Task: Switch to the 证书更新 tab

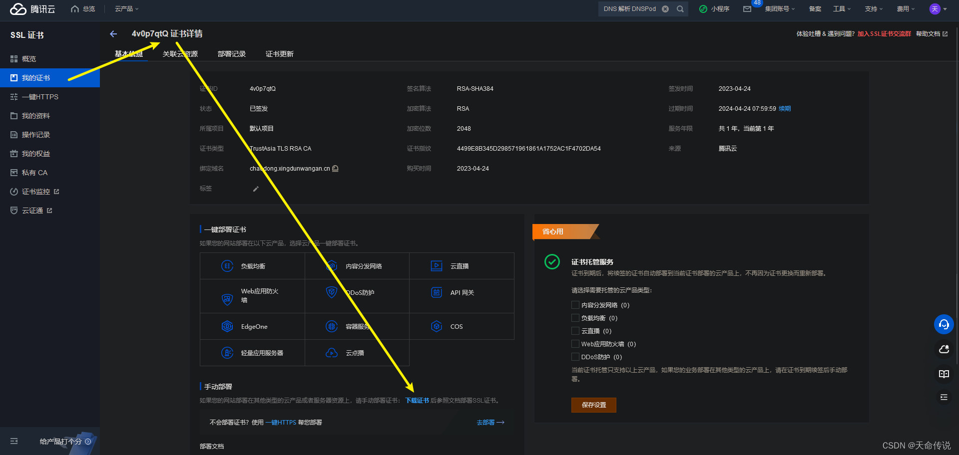Action: pos(279,54)
